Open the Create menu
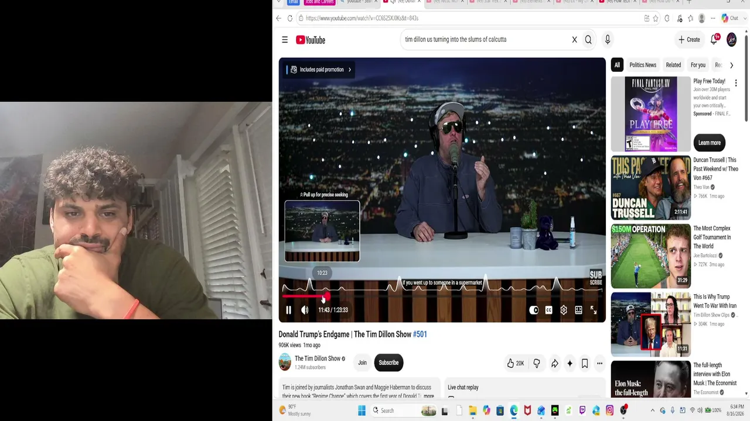This screenshot has height=421, width=750. (689, 40)
